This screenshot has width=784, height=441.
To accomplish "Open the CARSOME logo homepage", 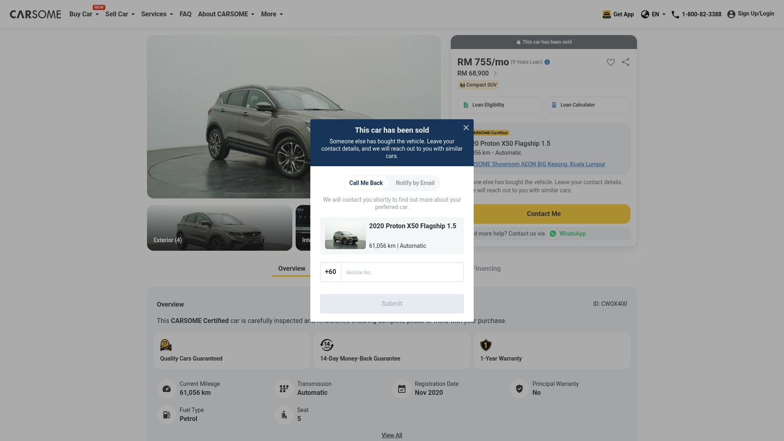I will point(36,14).
